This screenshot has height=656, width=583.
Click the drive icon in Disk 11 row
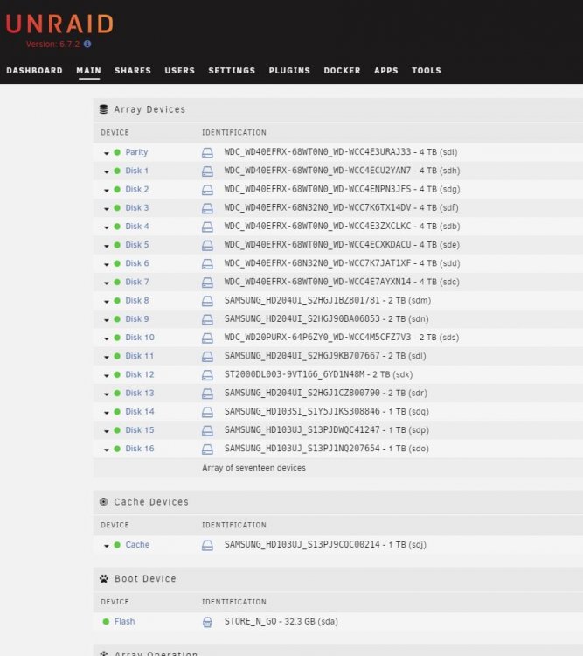(x=207, y=357)
